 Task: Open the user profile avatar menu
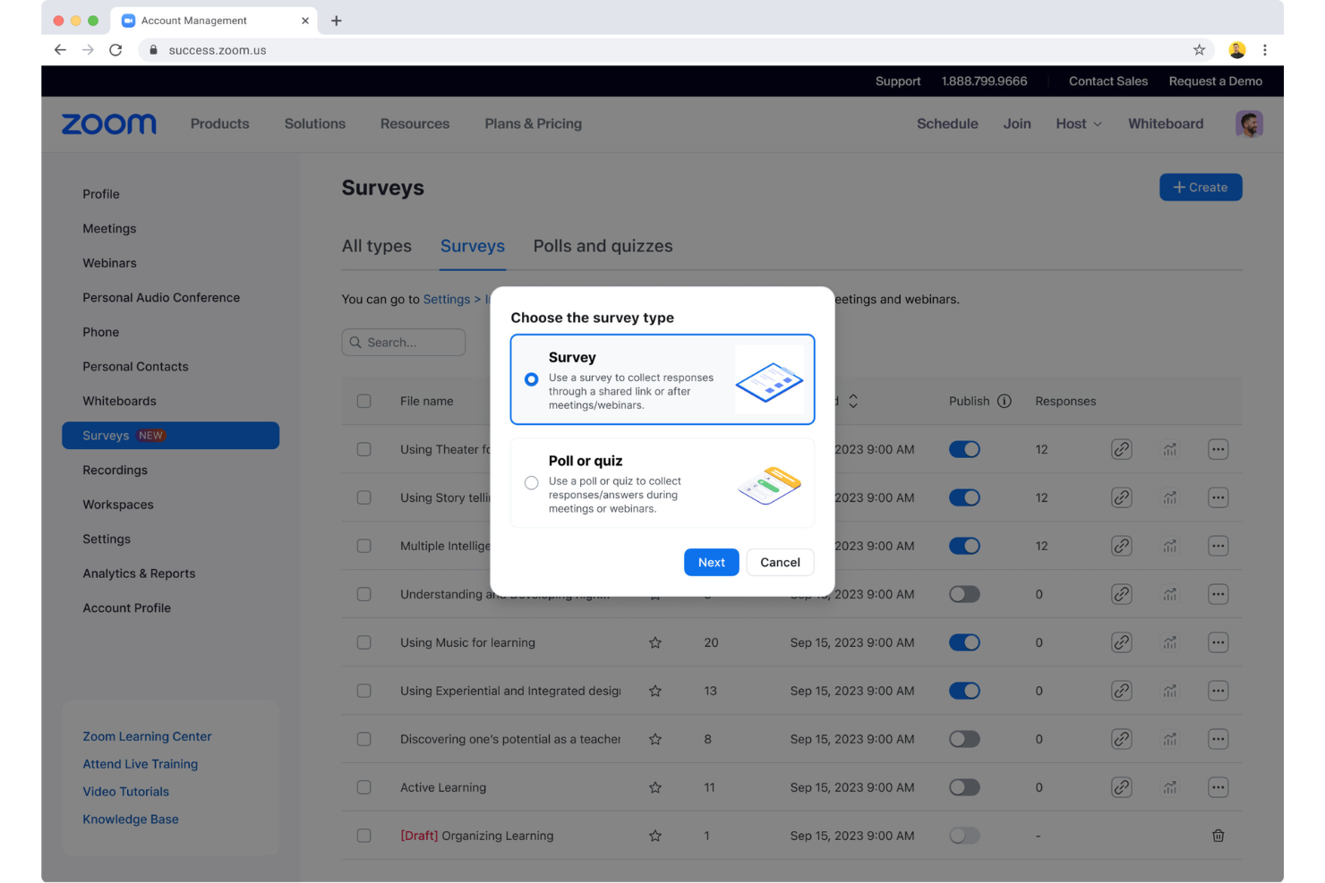(1250, 123)
